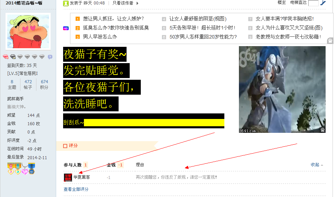Click the 楼主 floor label
Screen dimensions: 336x197
pos(282,2)
